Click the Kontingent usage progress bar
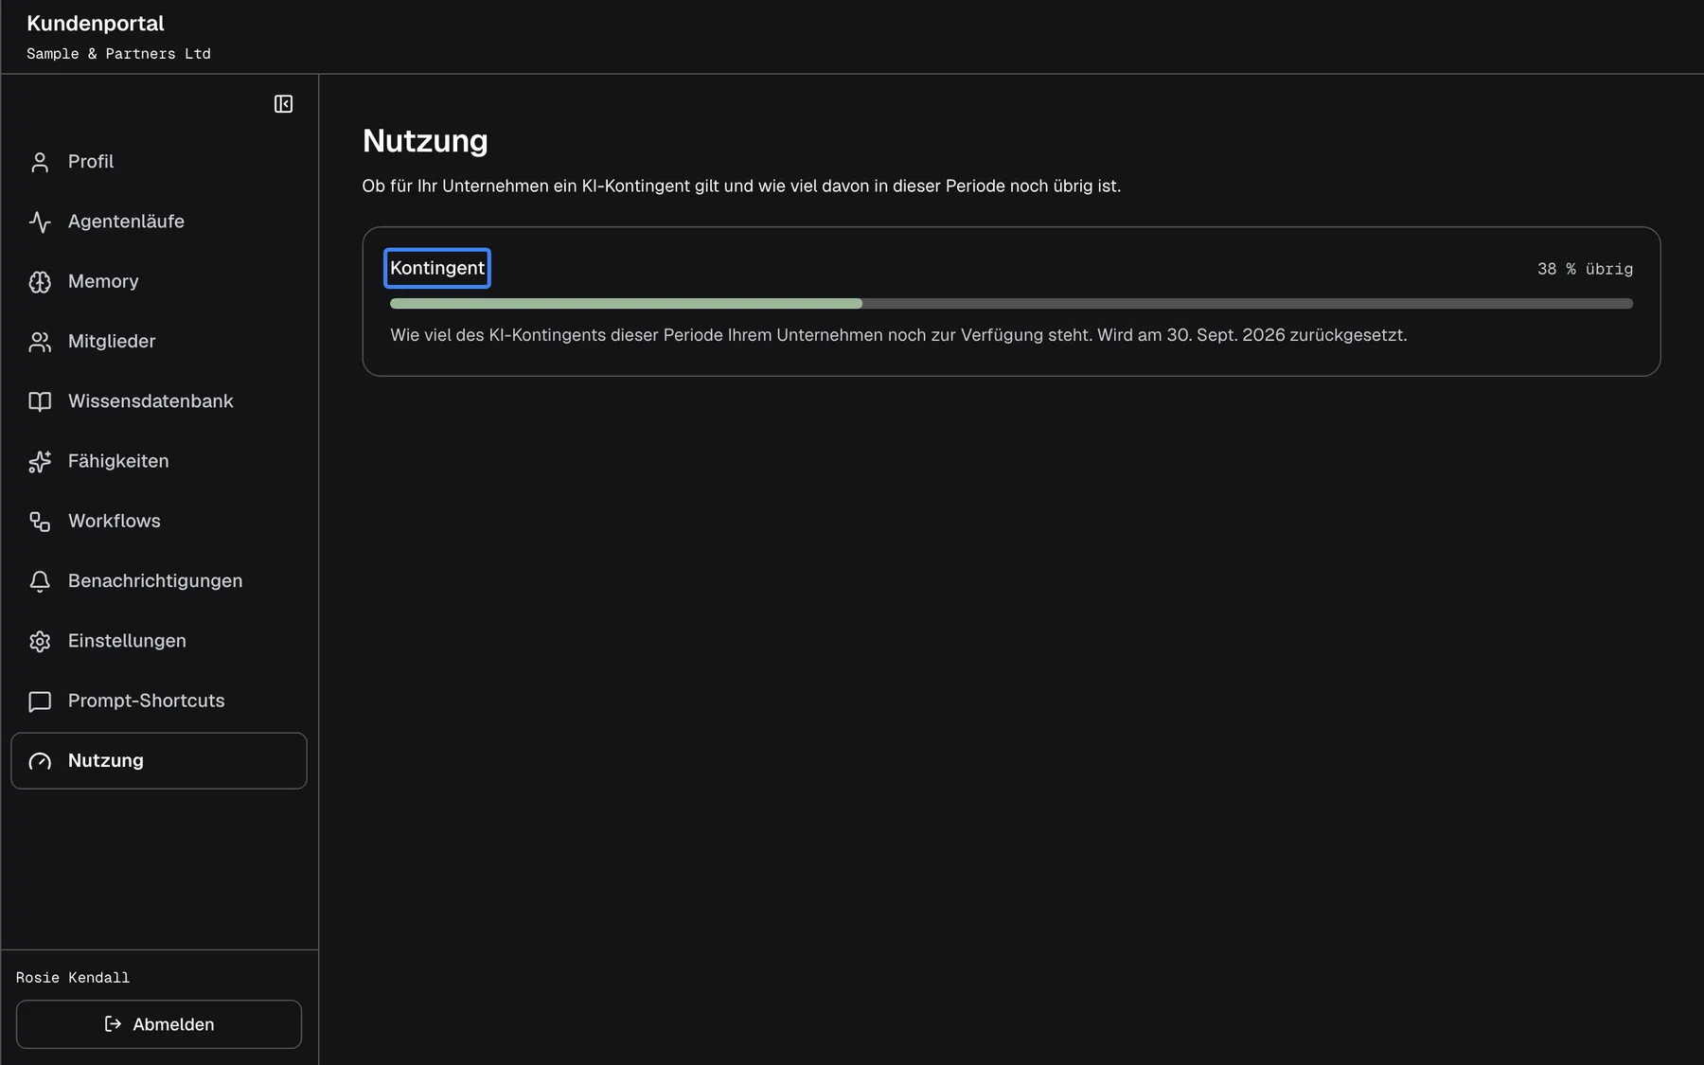Viewport: 1704px width, 1065px height. 1011,304
